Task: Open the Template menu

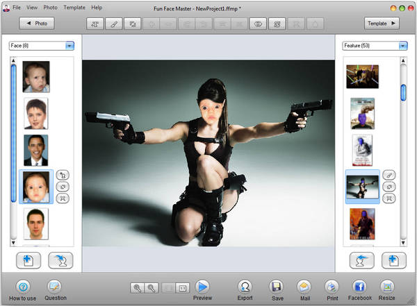Action: pyautogui.click(x=74, y=7)
